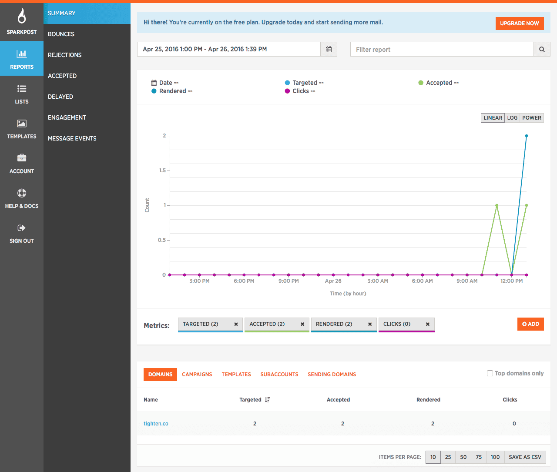Click the Account briefcase icon

[22, 158]
